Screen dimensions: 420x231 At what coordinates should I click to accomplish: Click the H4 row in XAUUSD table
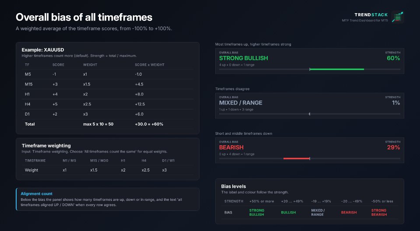click(x=108, y=104)
